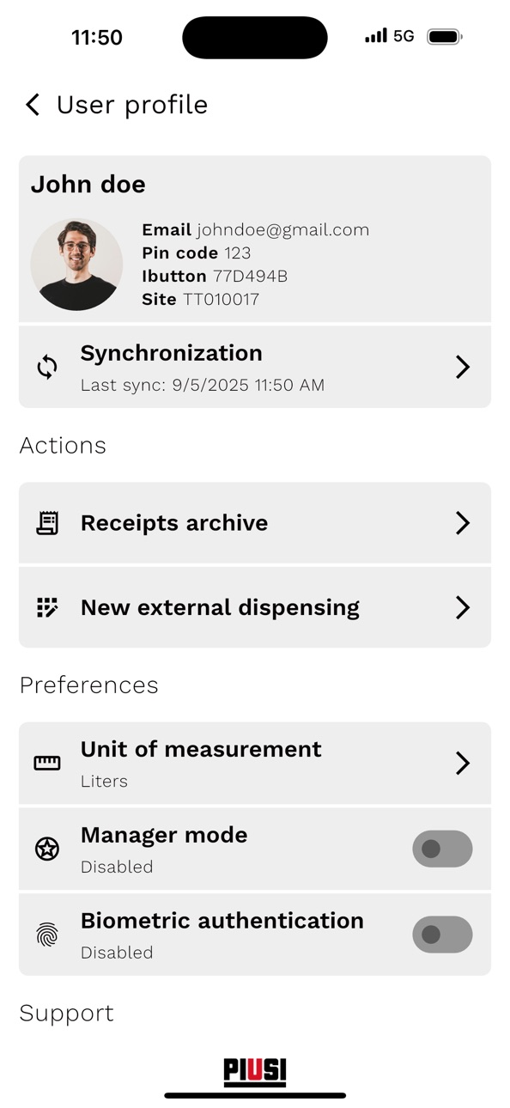The image size is (510, 1108).
Task: Expand Unit of measurement chevron
Action: [463, 763]
